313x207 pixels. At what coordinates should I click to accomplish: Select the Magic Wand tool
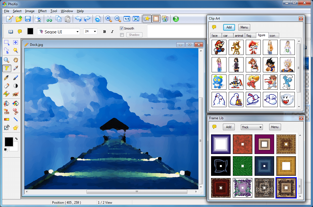(16, 51)
